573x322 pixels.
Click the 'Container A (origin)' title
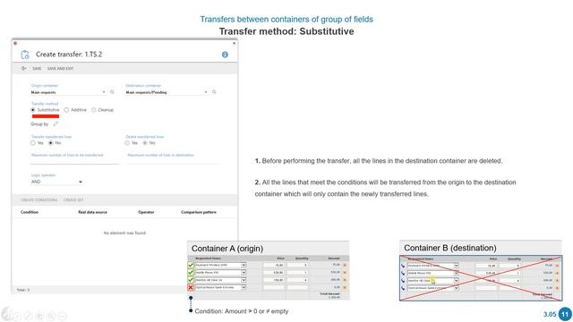(227, 249)
